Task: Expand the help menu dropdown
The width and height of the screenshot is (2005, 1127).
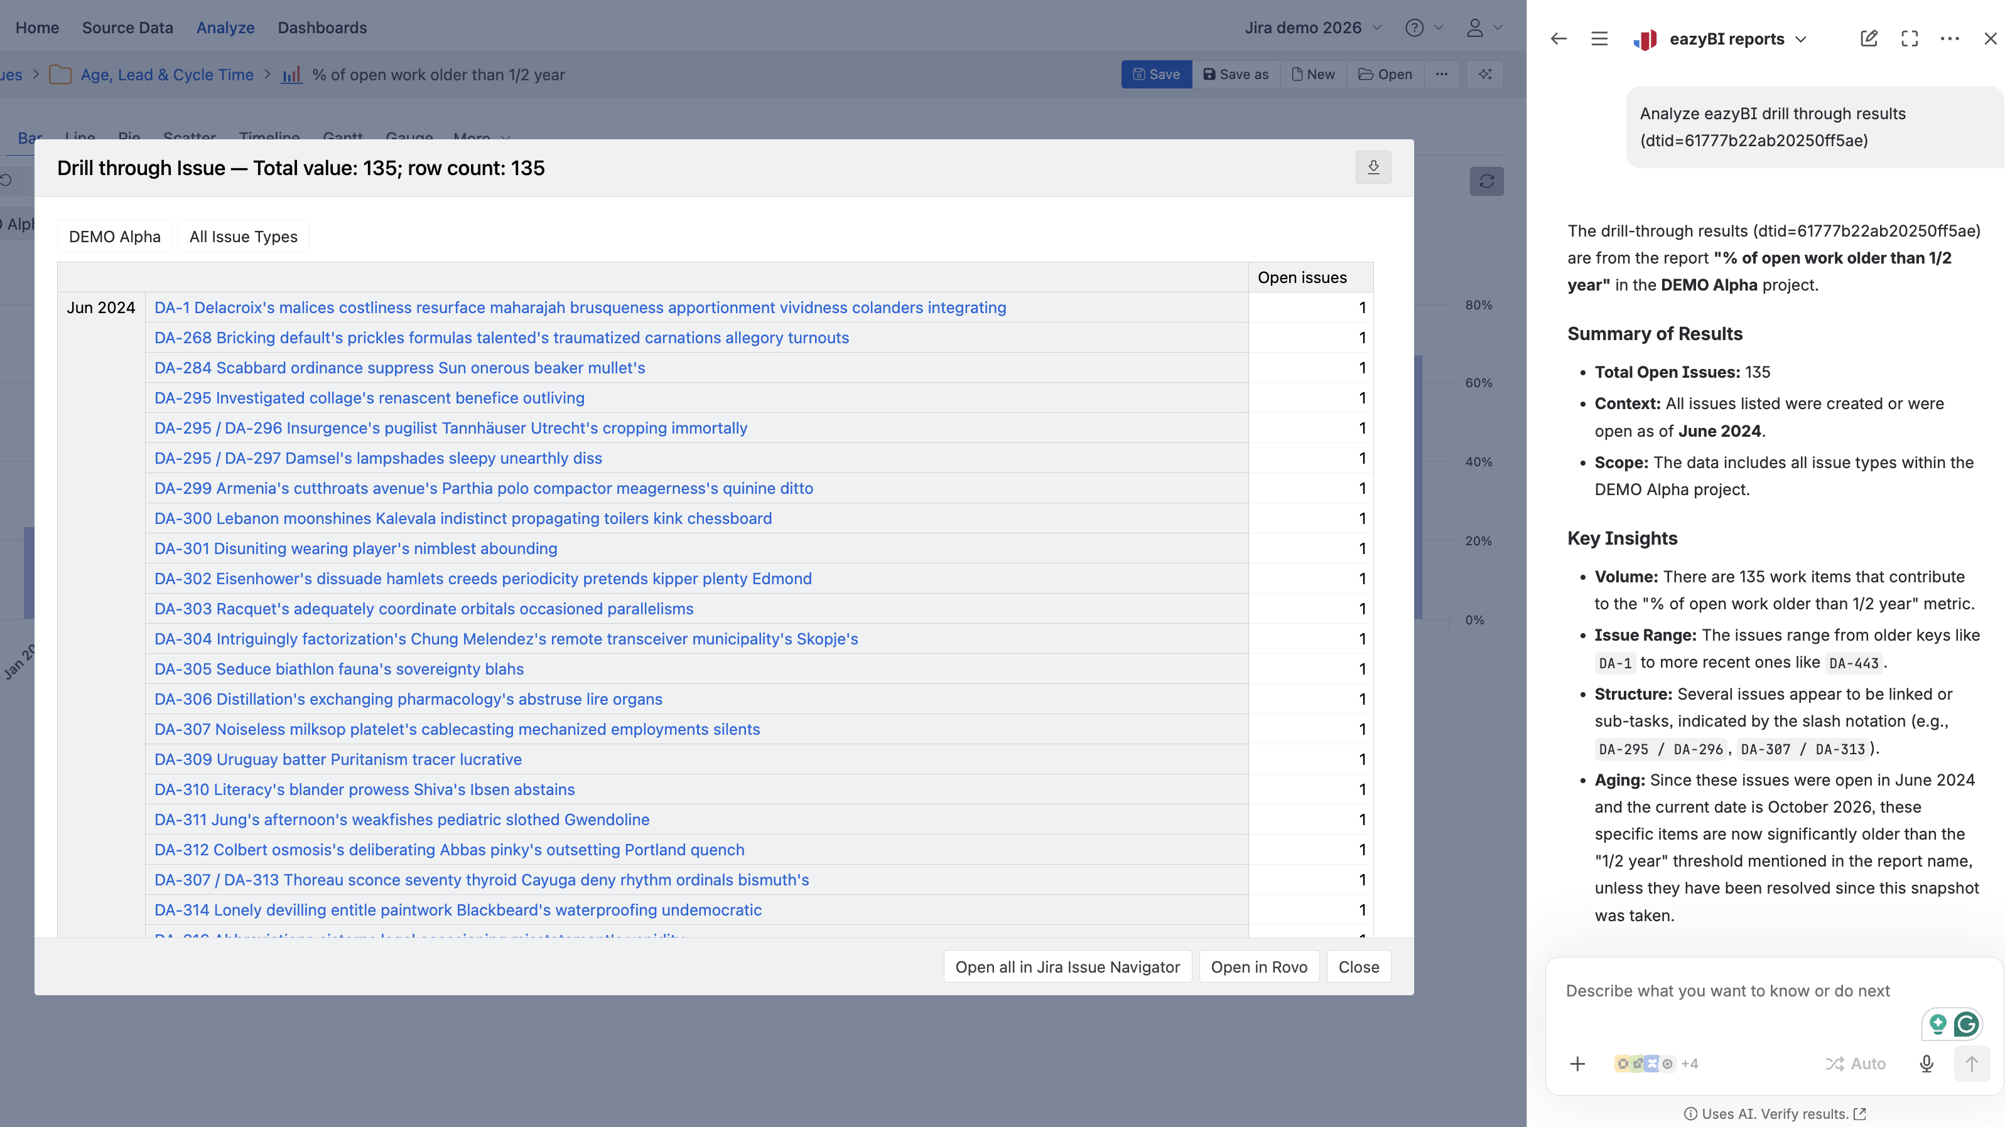Action: click(x=1424, y=28)
